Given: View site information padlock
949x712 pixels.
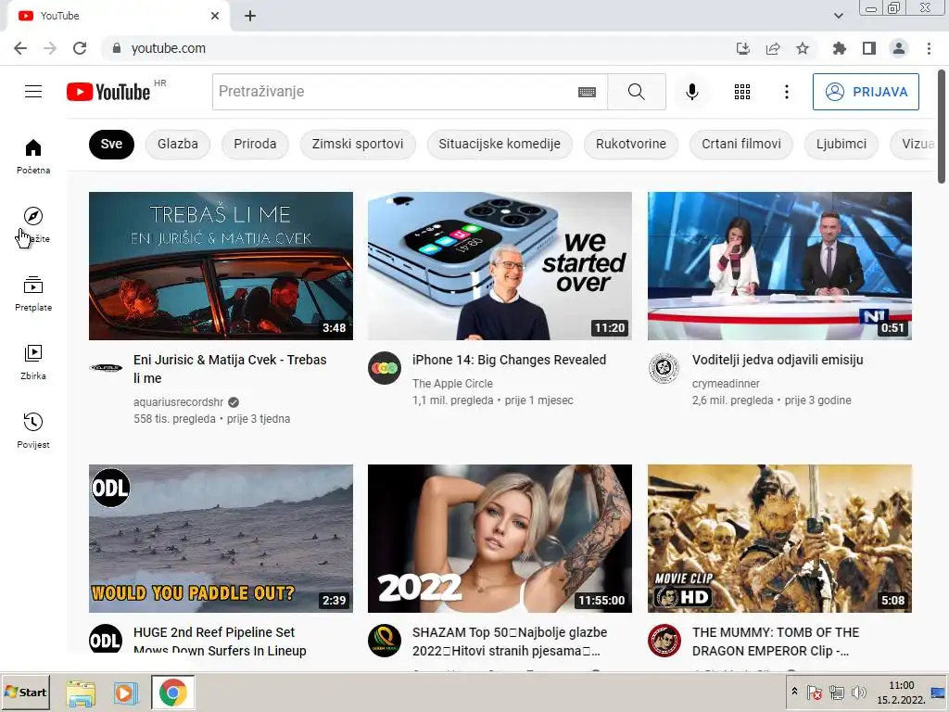Looking at the screenshot, I should click(x=117, y=48).
